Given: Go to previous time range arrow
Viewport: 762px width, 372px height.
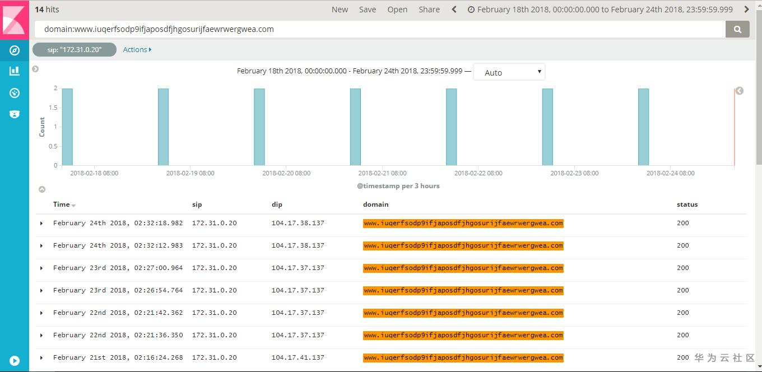Looking at the screenshot, I should click(454, 10).
